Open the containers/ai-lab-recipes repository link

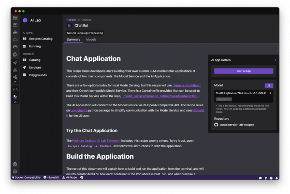[237, 125]
